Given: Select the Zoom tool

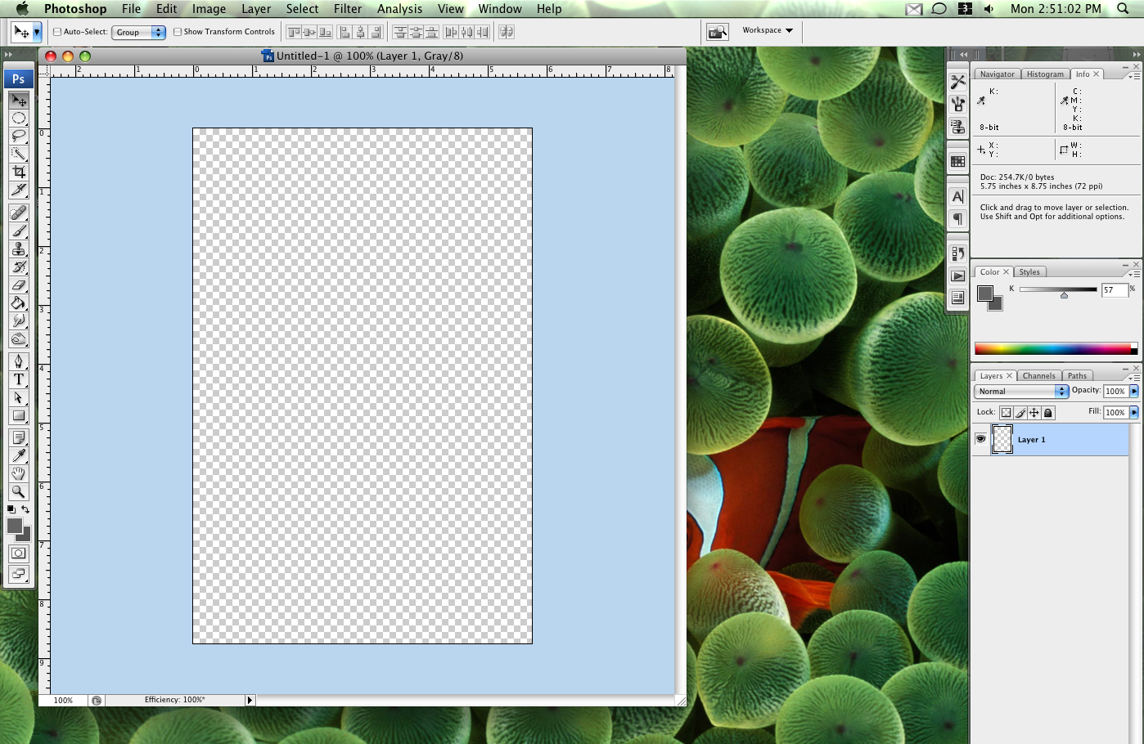Looking at the screenshot, I should click(19, 491).
